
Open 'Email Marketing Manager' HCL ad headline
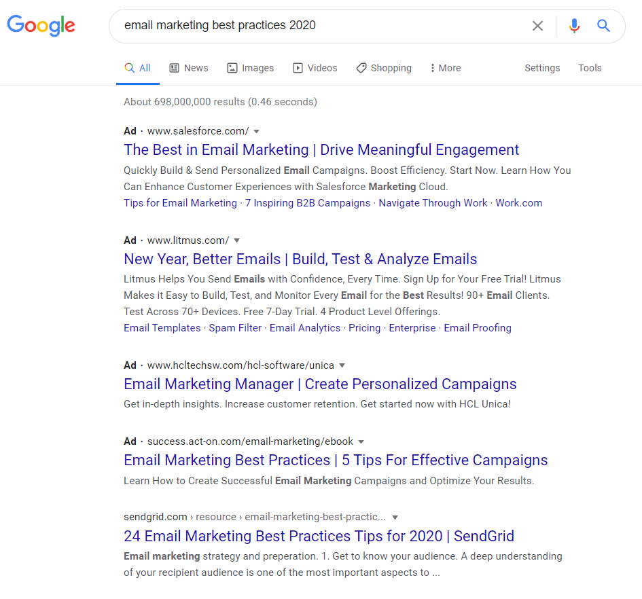(x=320, y=384)
